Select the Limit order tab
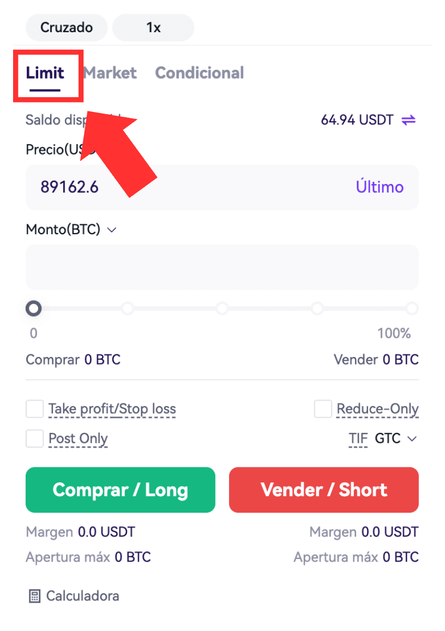The width and height of the screenshot is (445, 631). [x=45, y=74]
